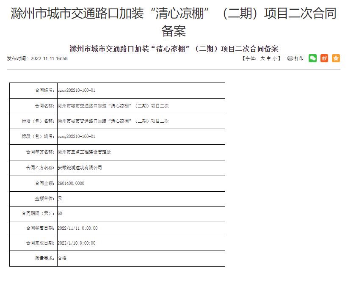Viewport: 348px width, 281px height.
Task: Select value in 标段（包）编号 row
Action: pyautogui.click(x=76, y=136)
